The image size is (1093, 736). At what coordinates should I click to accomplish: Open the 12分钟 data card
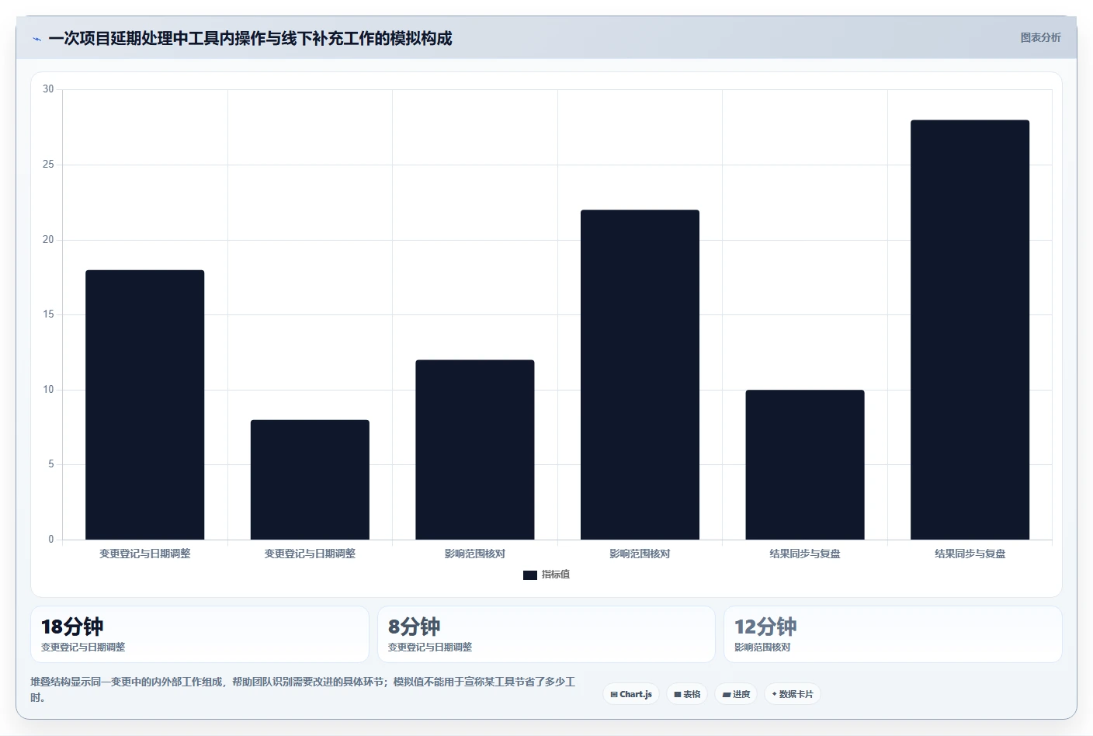(893, 634)
